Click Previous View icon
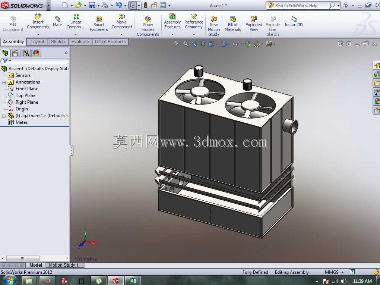The image size is (380, 285). coord(194,44)
